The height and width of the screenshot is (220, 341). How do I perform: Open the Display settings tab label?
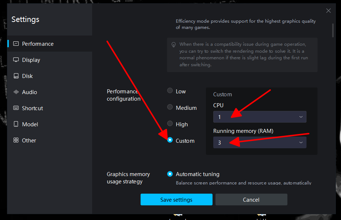coord(31,60)
